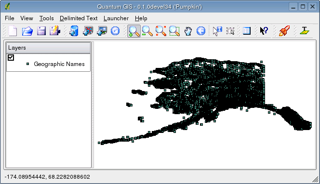Launch the rocket Launcher plugin icon

coord(284,31)
